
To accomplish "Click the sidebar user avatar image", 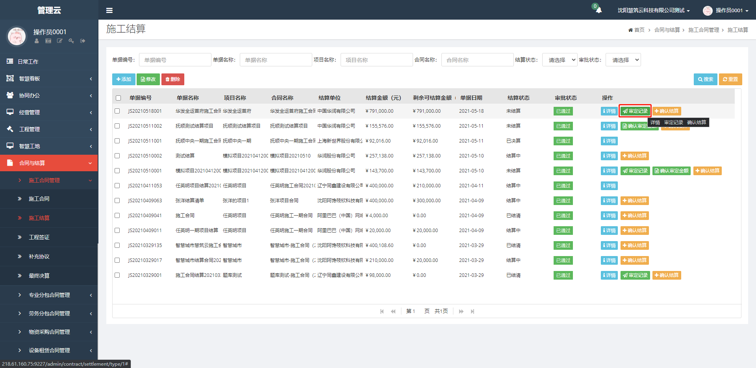I will 17,36.
